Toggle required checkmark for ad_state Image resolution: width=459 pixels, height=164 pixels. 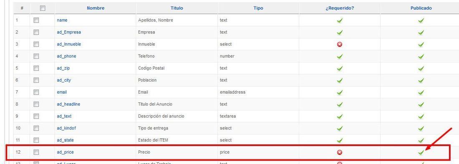(x=340, y=140)
